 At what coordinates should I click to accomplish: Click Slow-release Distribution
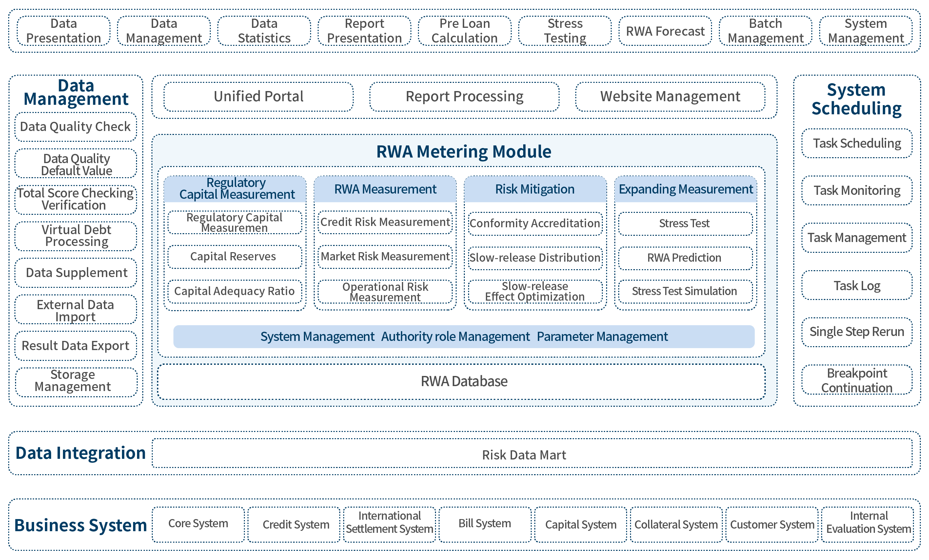click(535, 258)
